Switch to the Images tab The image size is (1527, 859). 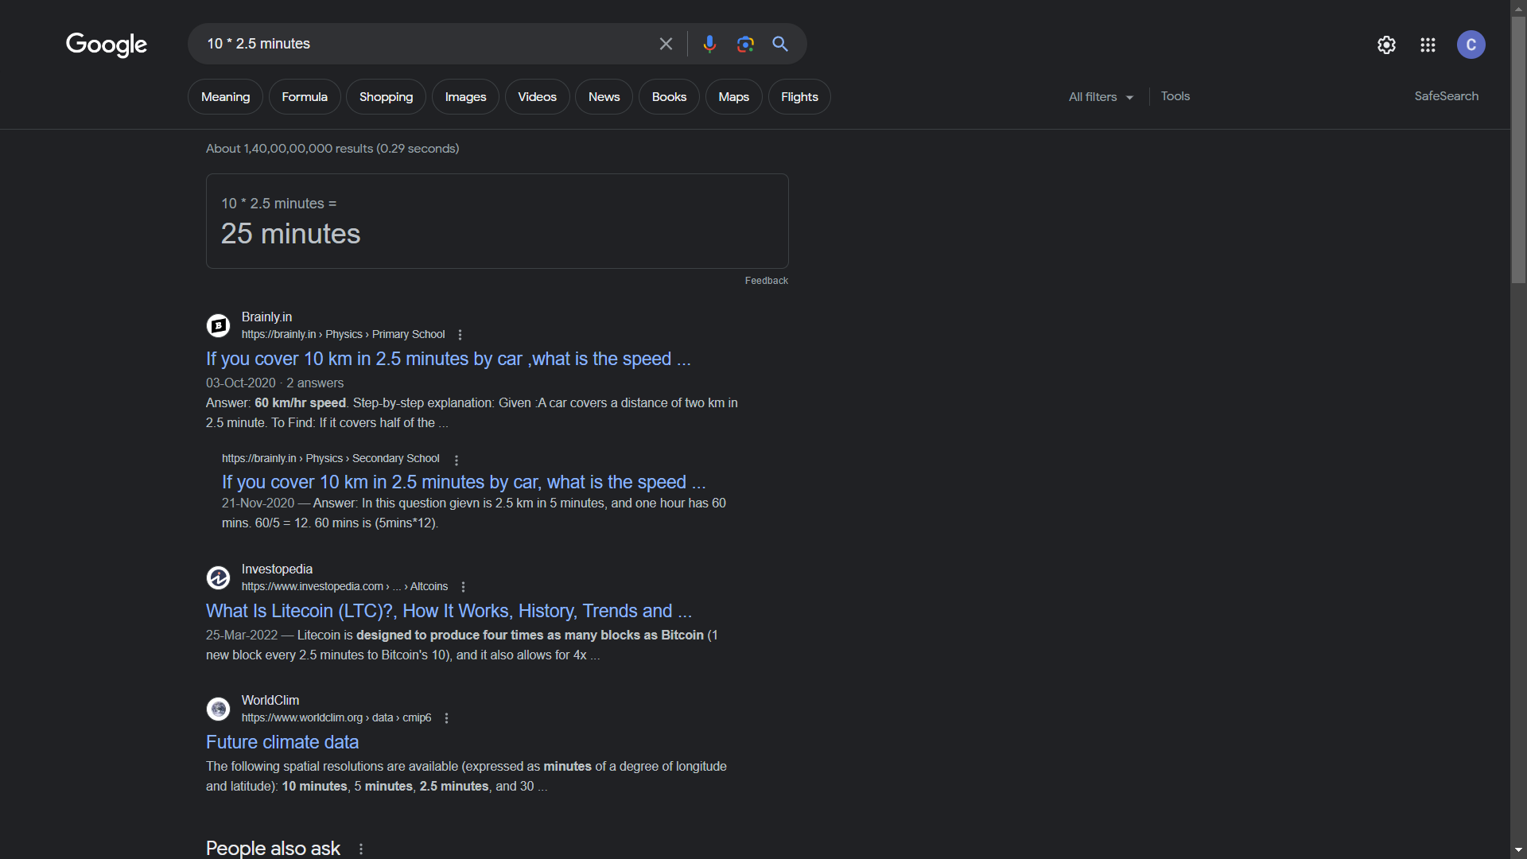pos(465,97)
